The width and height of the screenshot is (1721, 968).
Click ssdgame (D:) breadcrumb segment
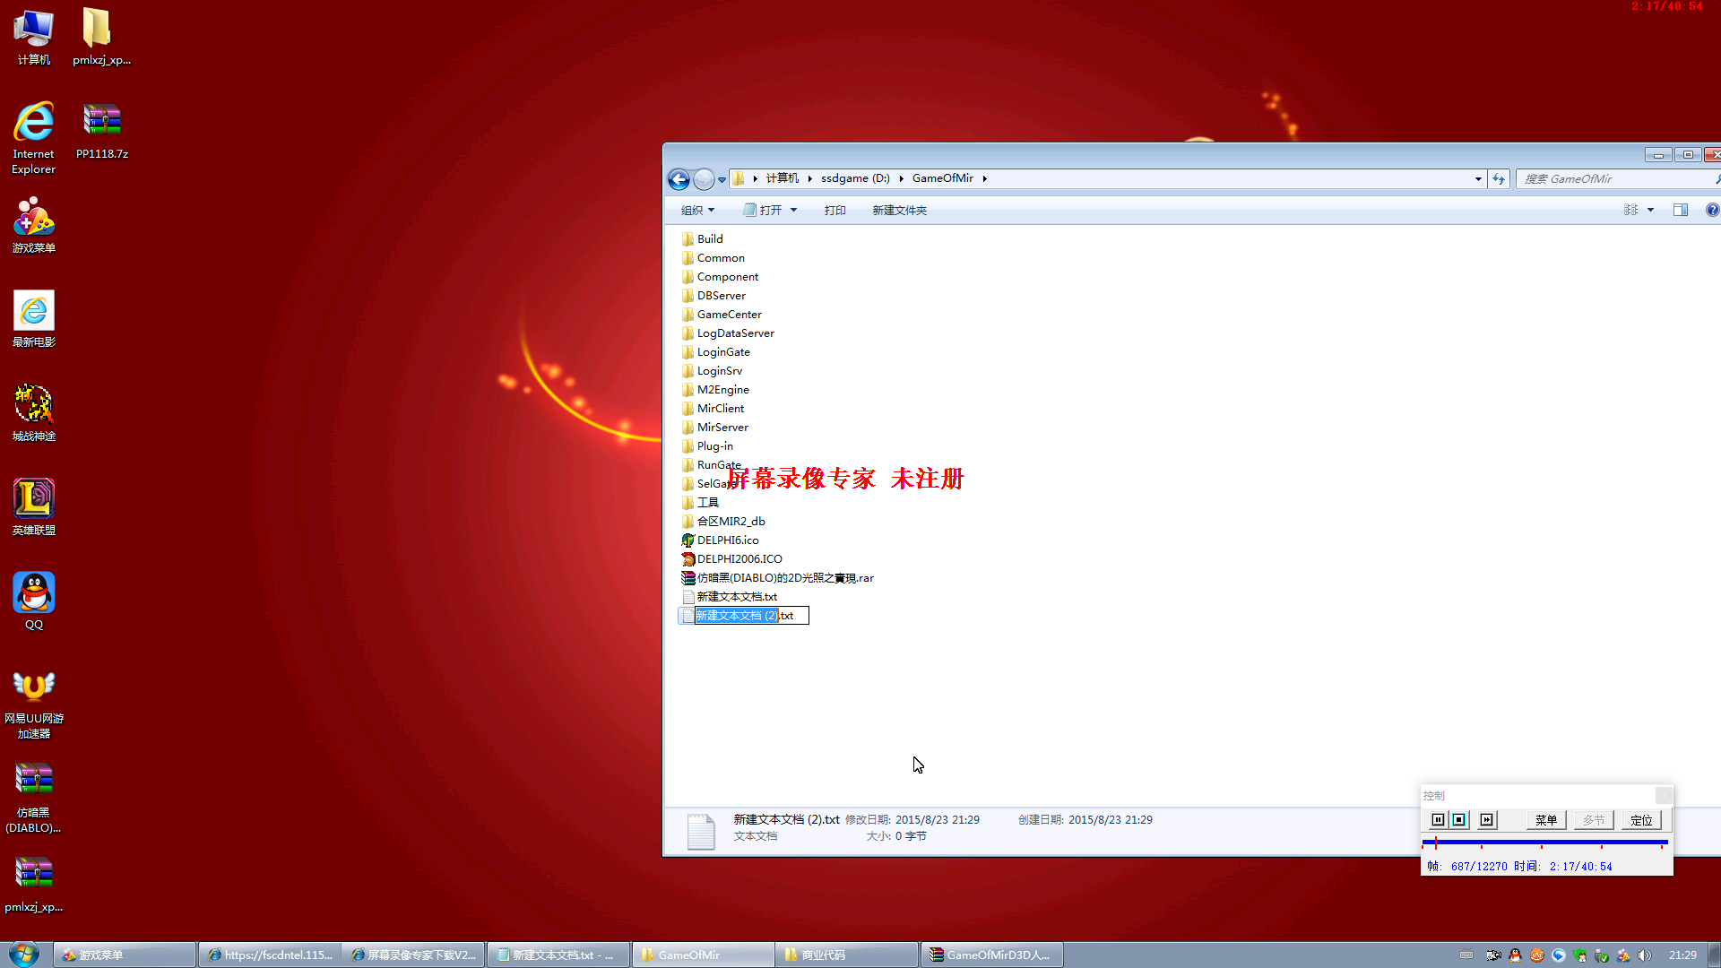point(855,178)
